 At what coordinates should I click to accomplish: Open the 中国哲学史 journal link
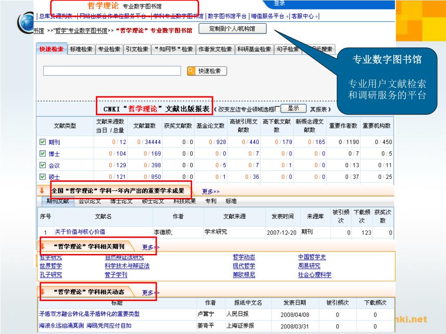tap(312, 257)
